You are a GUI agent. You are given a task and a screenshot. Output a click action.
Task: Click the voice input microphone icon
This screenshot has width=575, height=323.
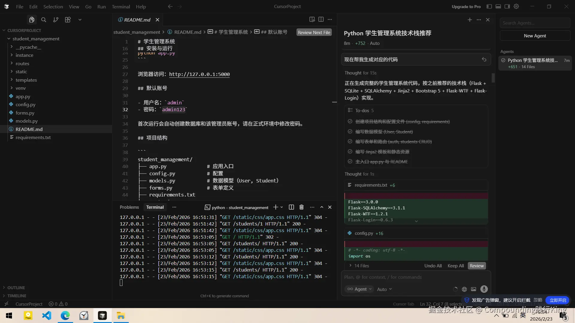pos(484,289)
